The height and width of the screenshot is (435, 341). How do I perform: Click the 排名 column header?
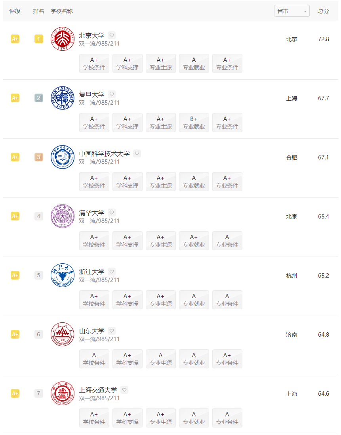[x=38, y=11]
